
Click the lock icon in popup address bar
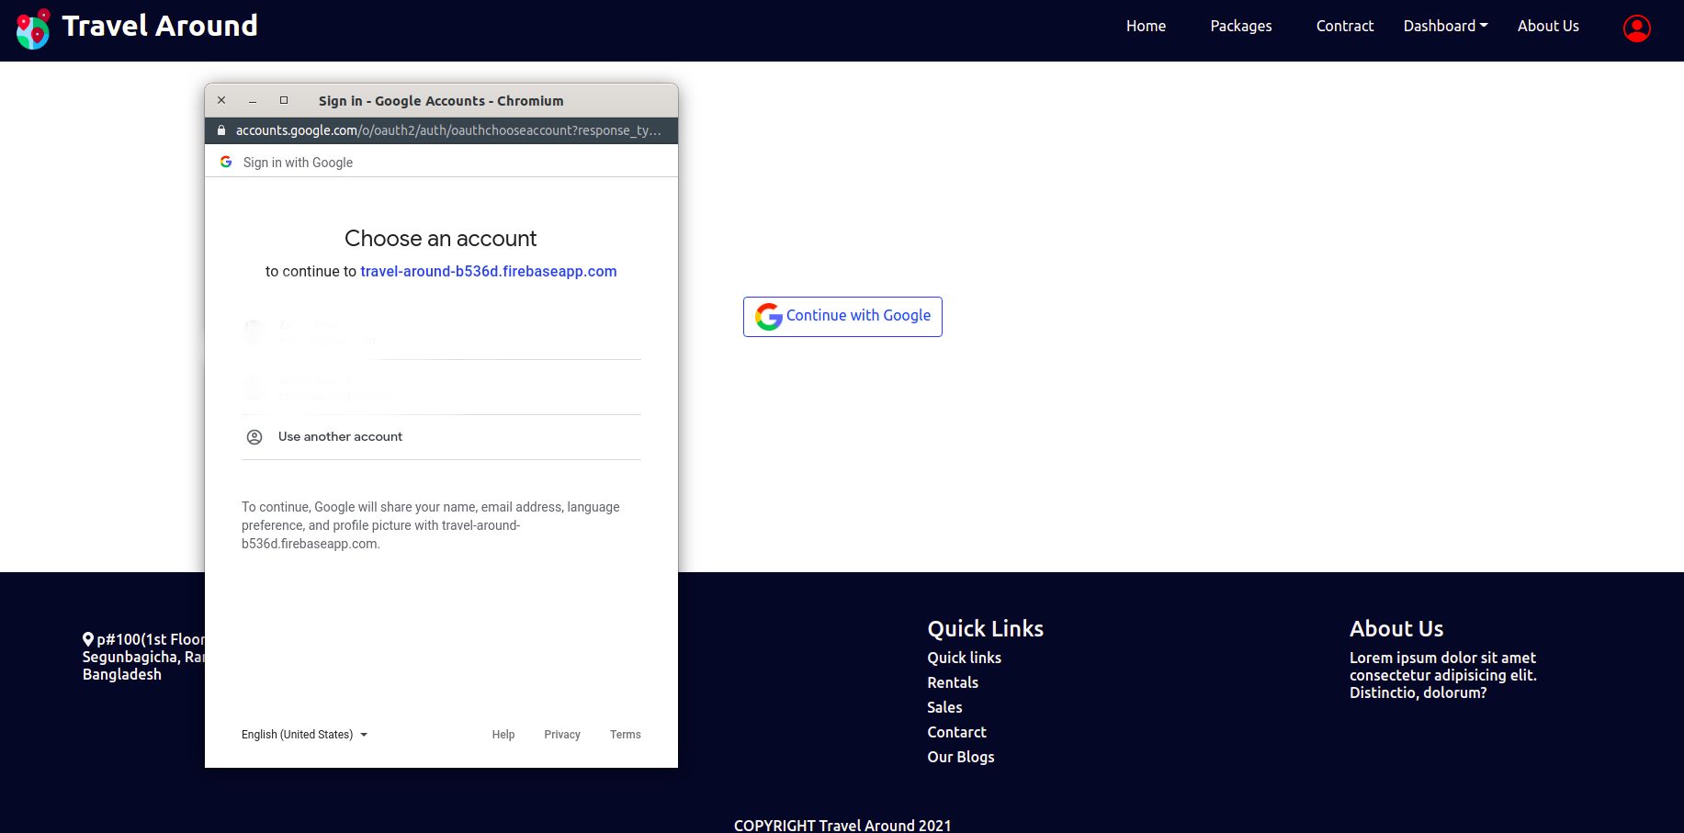point(220,130)
